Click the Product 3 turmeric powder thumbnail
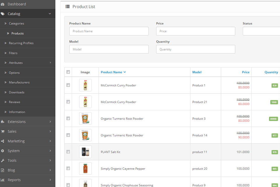The width and height of the screenshot is (280, 187). click(x=85, y=118)
